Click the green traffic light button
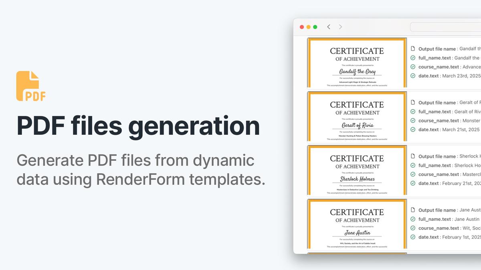 (x=315, y=26)
